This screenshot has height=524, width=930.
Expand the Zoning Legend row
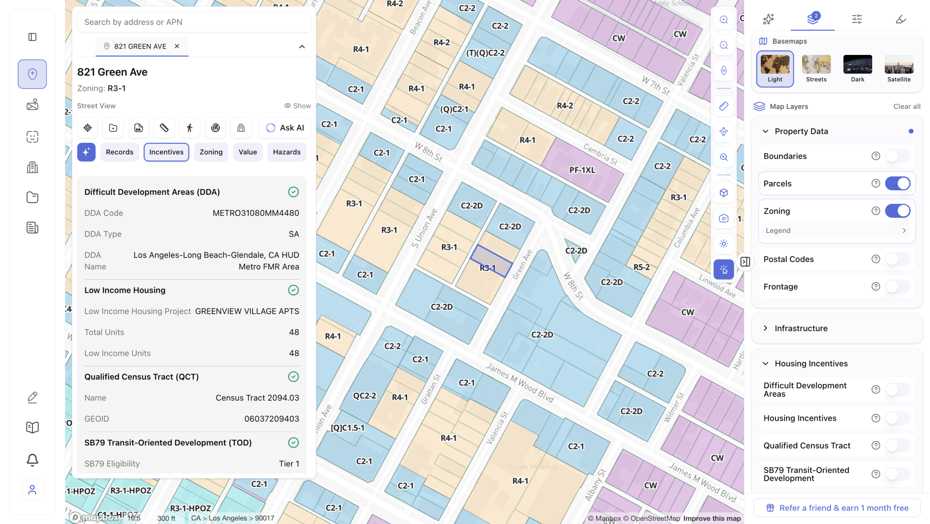[x=836, y=230]
